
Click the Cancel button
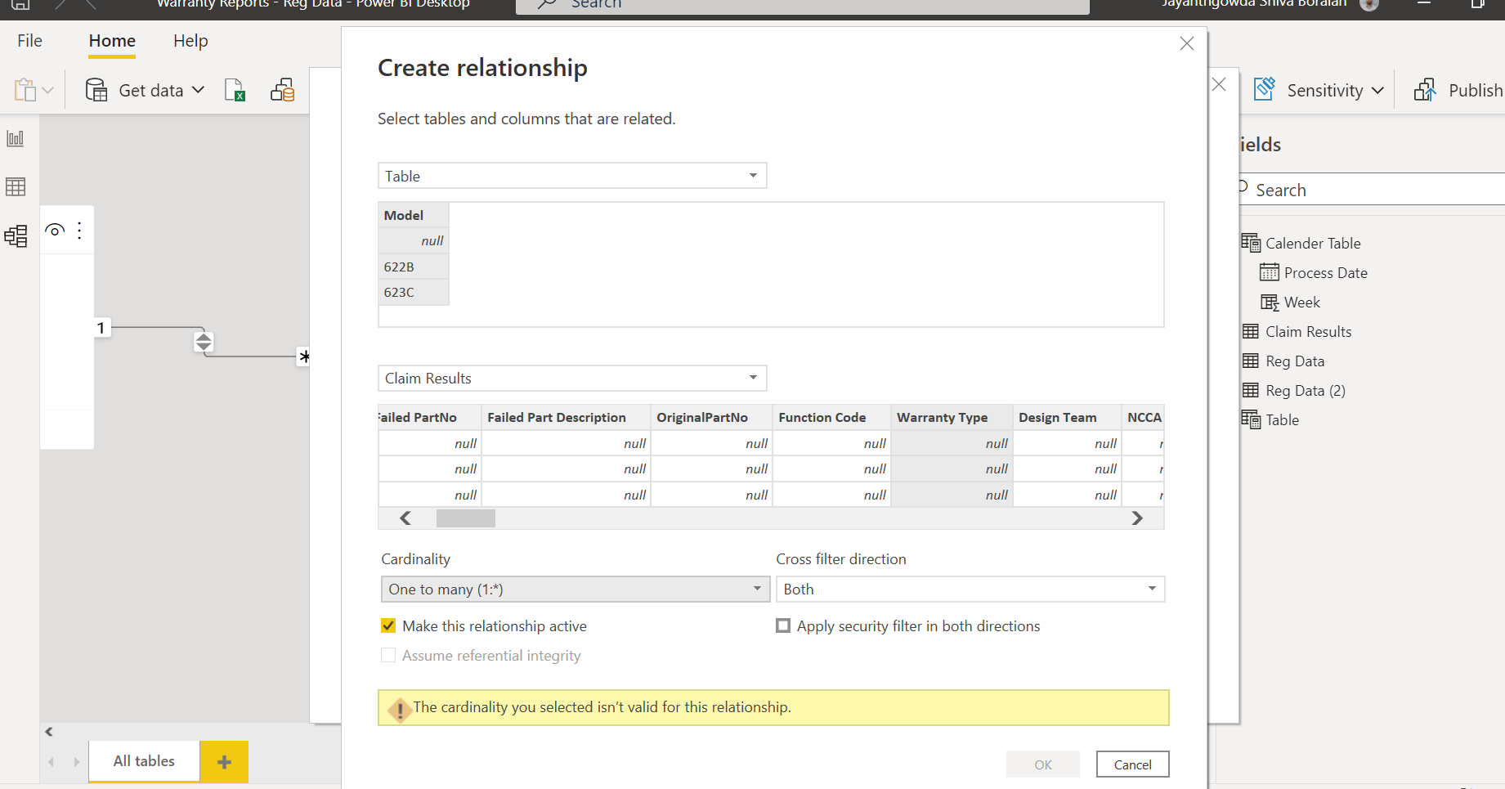1132,764
